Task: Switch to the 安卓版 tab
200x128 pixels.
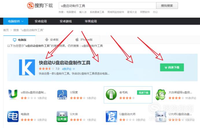Action: [51, 40]
